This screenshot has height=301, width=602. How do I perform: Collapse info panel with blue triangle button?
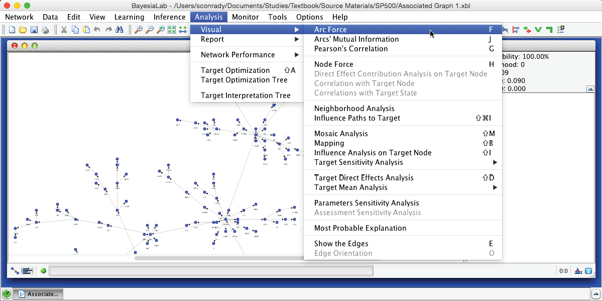coord(590,89)
